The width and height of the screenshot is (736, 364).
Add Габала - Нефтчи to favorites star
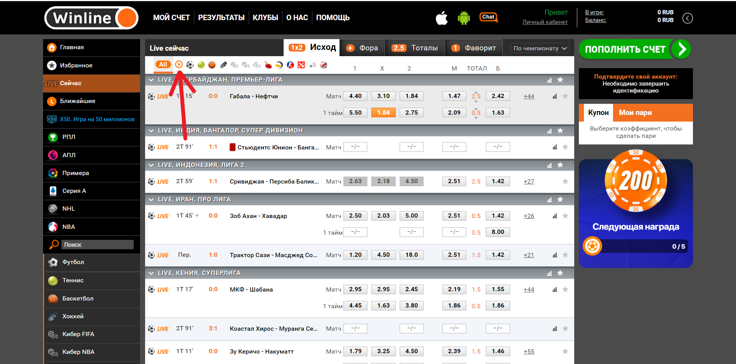565,96
